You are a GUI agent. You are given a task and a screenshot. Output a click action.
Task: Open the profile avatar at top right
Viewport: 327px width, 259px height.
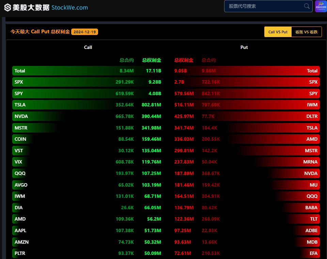pos(321,6)
